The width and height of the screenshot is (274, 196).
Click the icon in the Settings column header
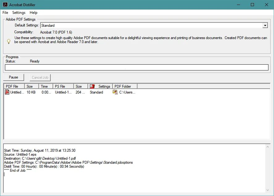(92, 86)
